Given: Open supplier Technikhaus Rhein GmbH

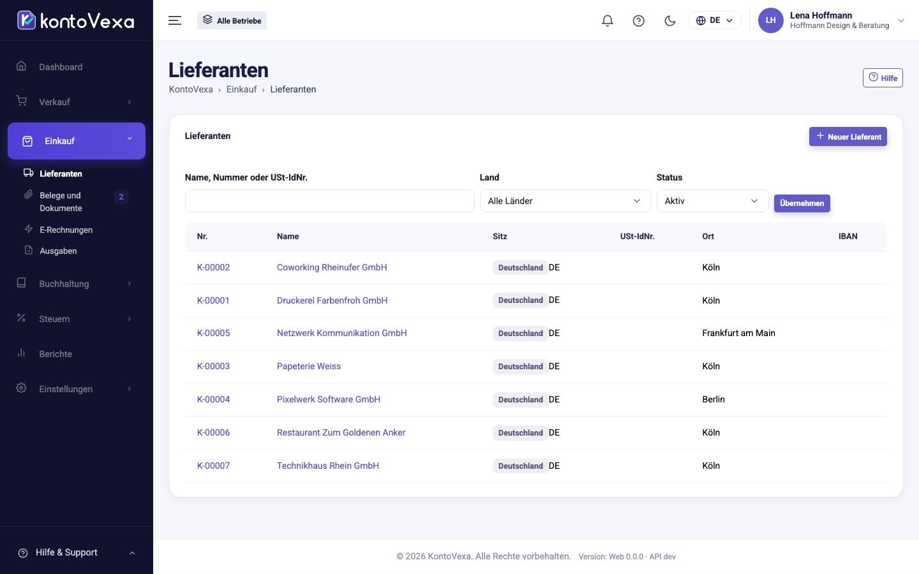Looking at the screenshot, I should pyautogui.click(x=328, y=466).
